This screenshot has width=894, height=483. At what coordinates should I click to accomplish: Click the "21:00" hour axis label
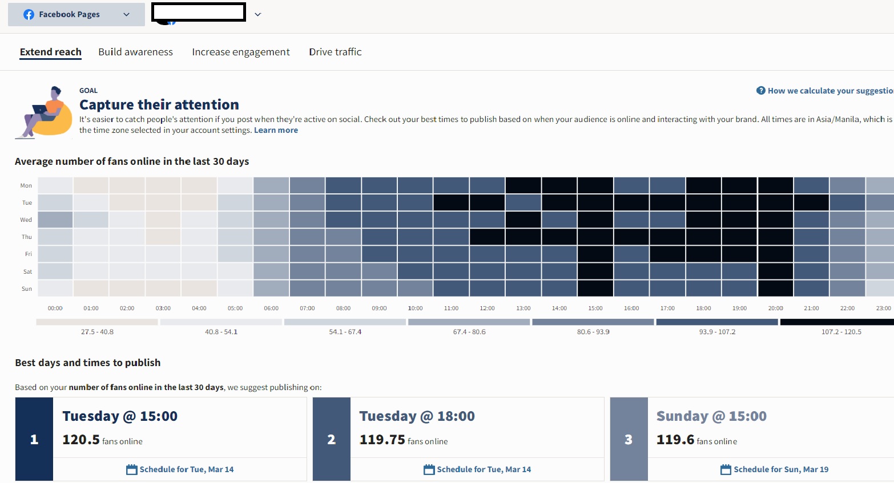coord(811,308)
